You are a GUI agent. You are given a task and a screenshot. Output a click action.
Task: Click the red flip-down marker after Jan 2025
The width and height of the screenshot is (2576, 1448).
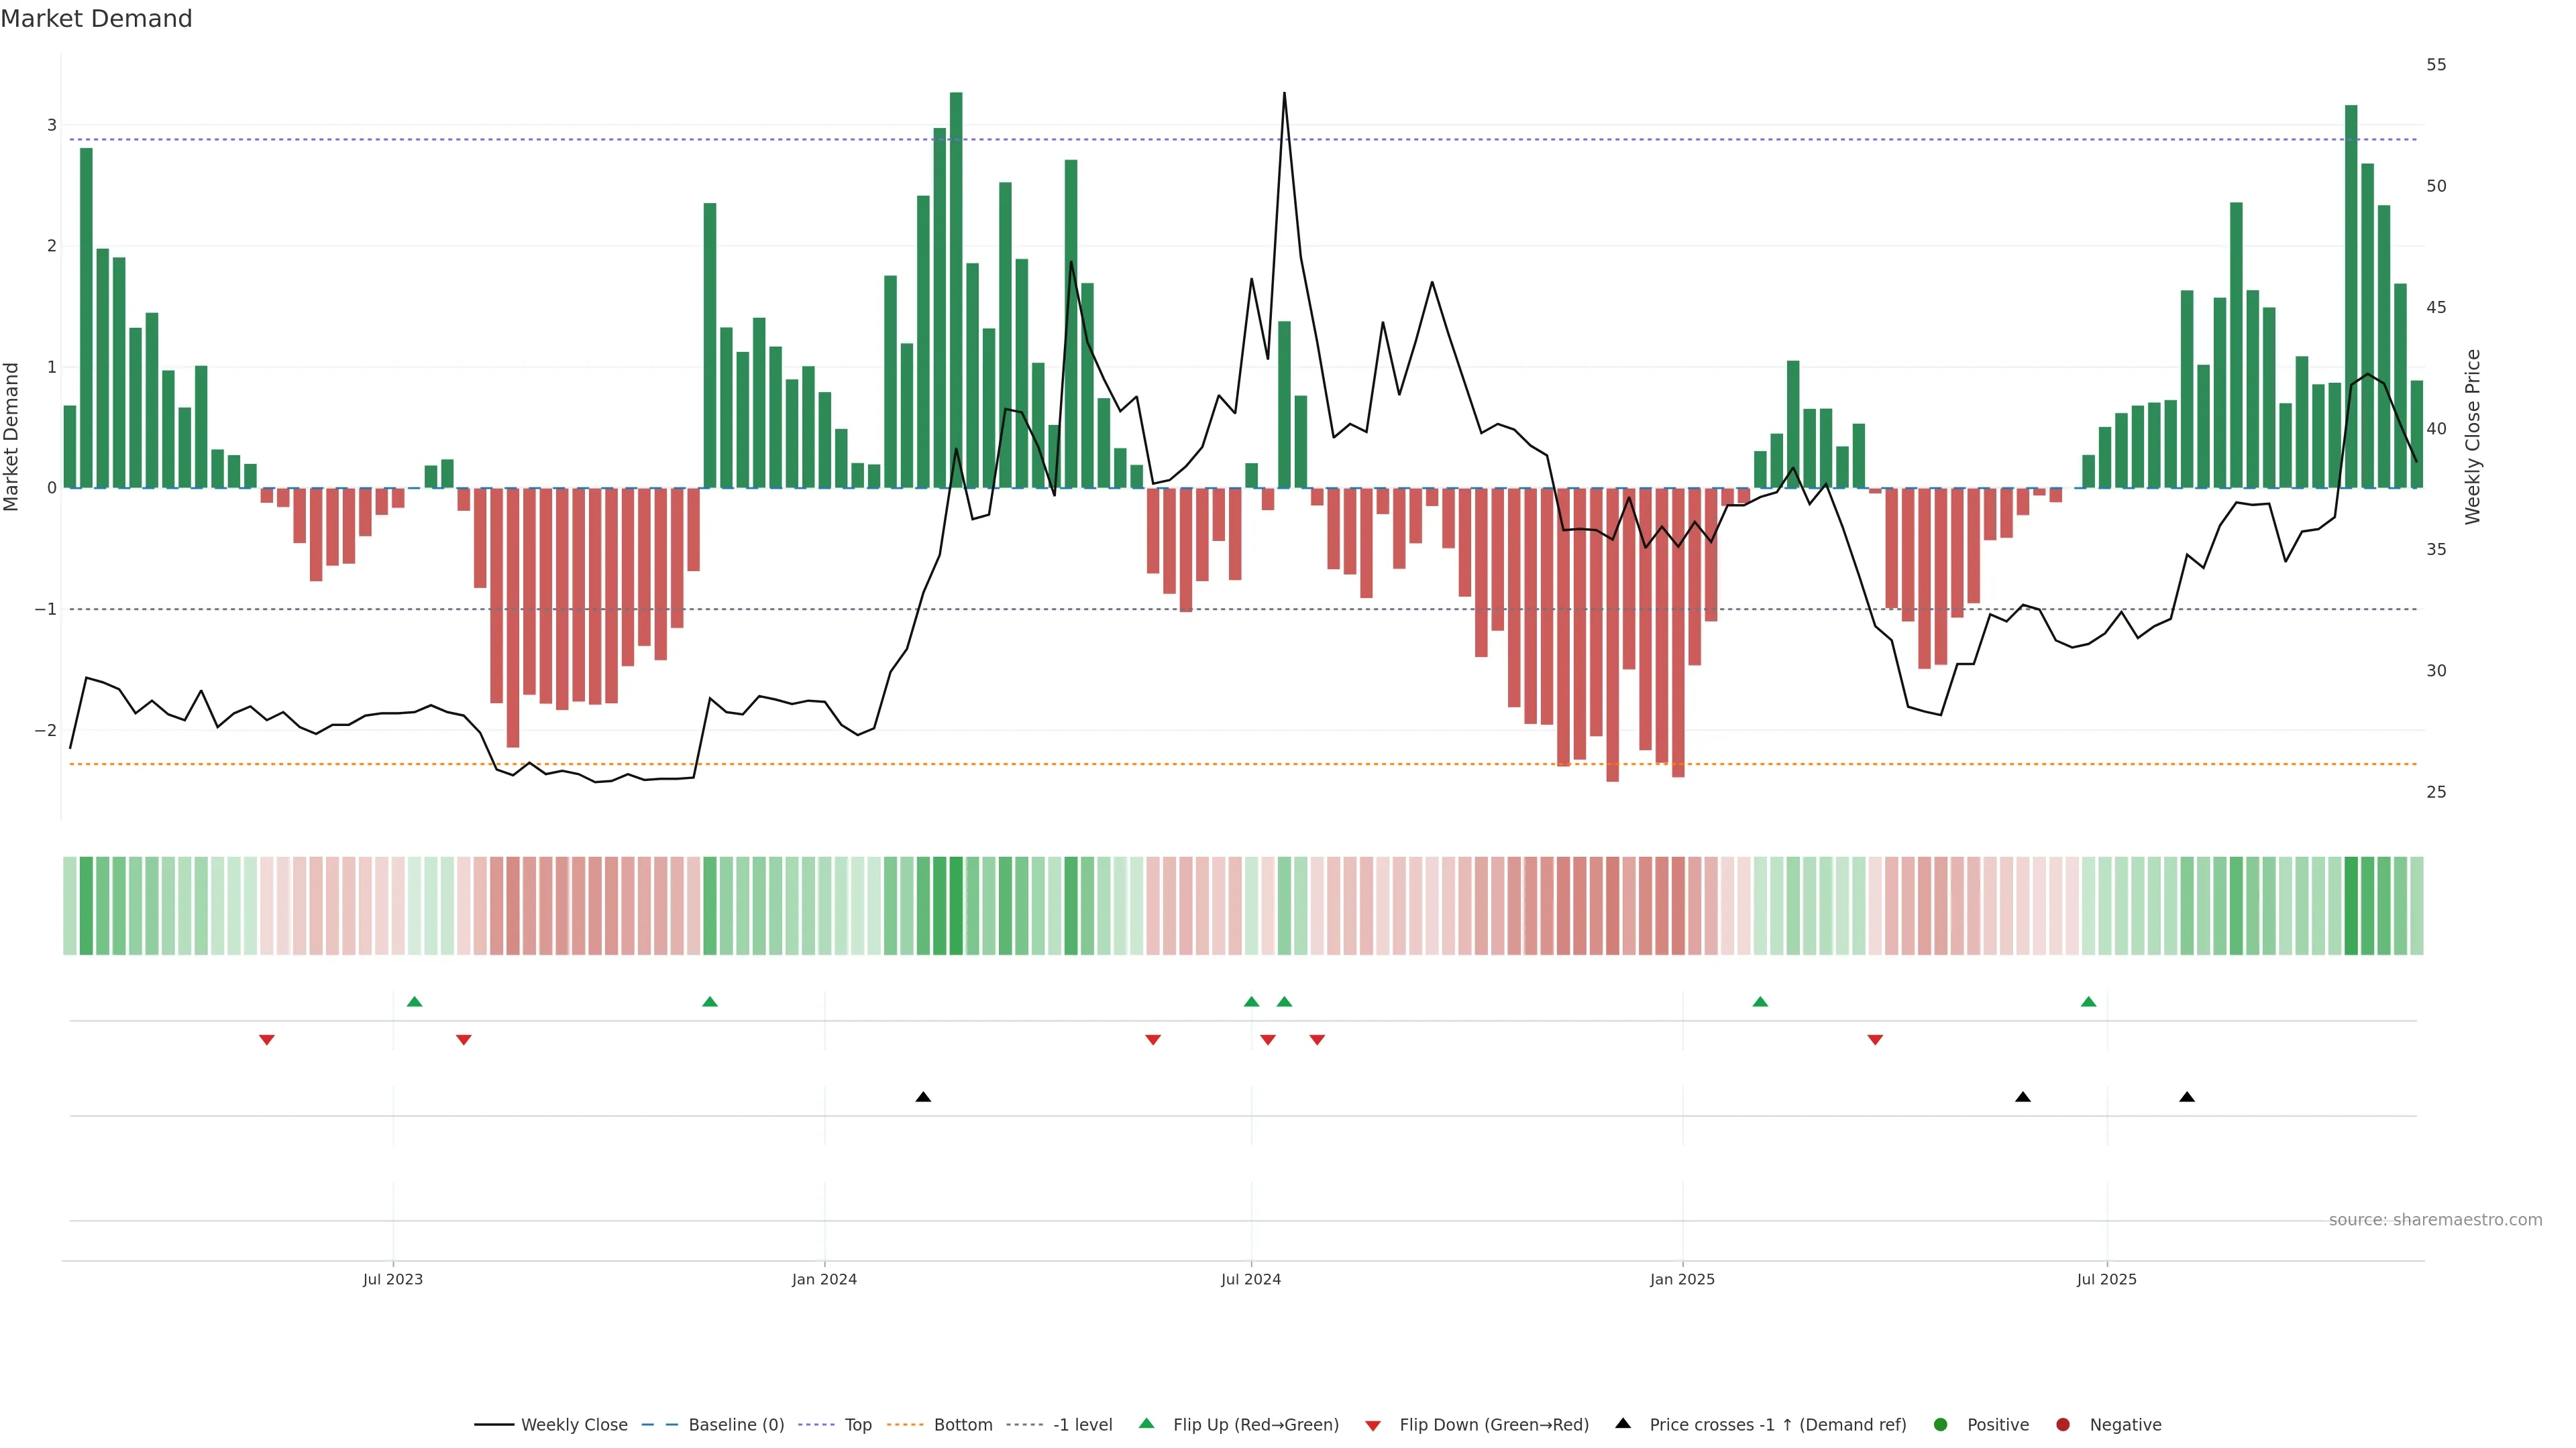[x=1875, y=1040]
